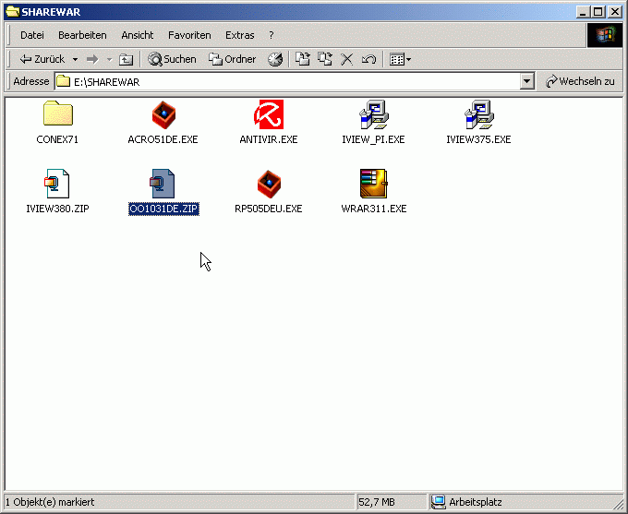
Task: Click the Windows logo throbber
Action: pos(605,35)
